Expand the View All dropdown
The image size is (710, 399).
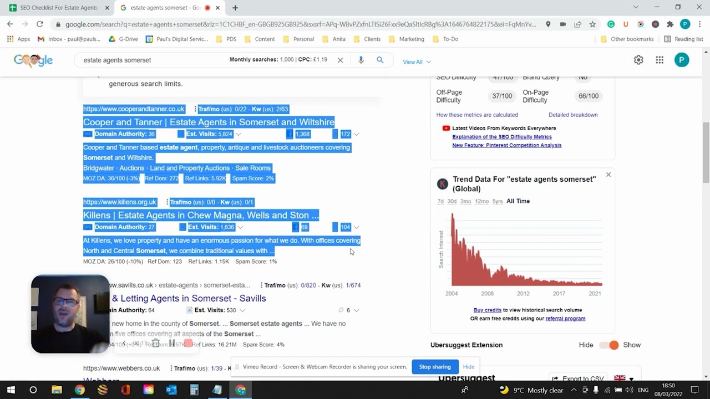[x=417, y=62]
